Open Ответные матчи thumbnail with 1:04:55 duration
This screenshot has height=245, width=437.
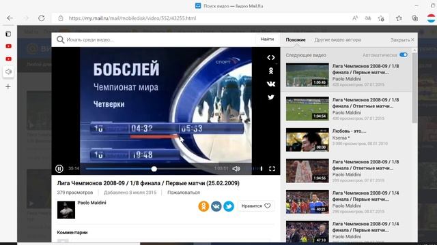307,171
